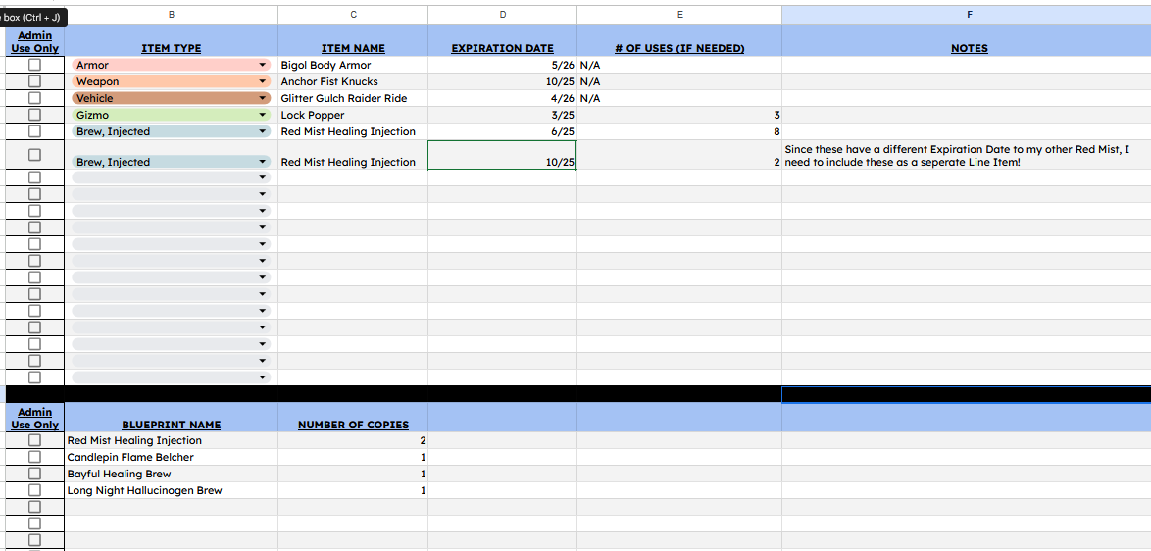Viewport: 1151px width, 551px height.
Task: Open the Brew, Injected dropdown in 10/25 row
Action: [262, 162]
